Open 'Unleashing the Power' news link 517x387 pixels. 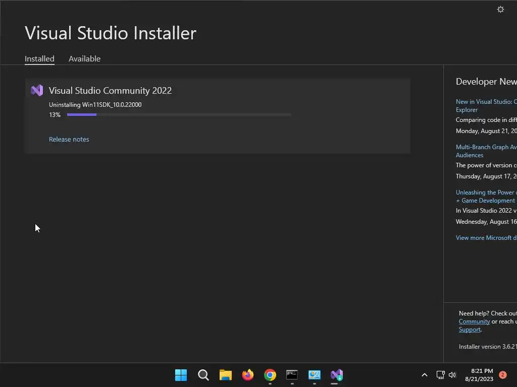486,197
